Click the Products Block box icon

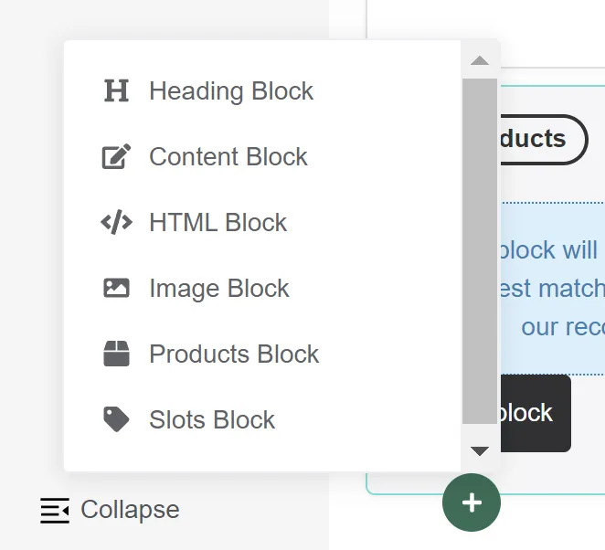coord(116,354)
